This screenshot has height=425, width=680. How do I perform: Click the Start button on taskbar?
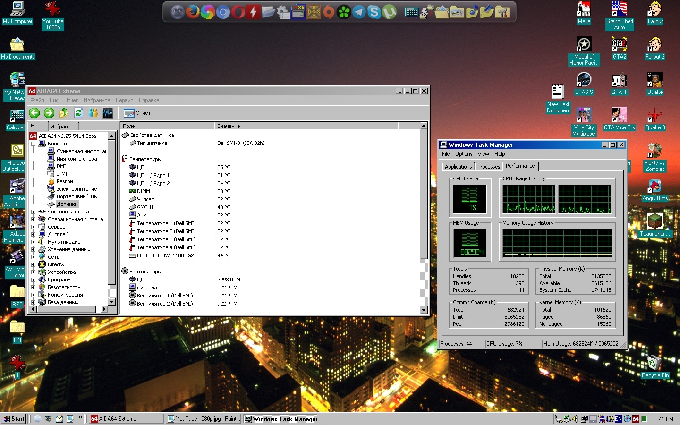(14, 419)
